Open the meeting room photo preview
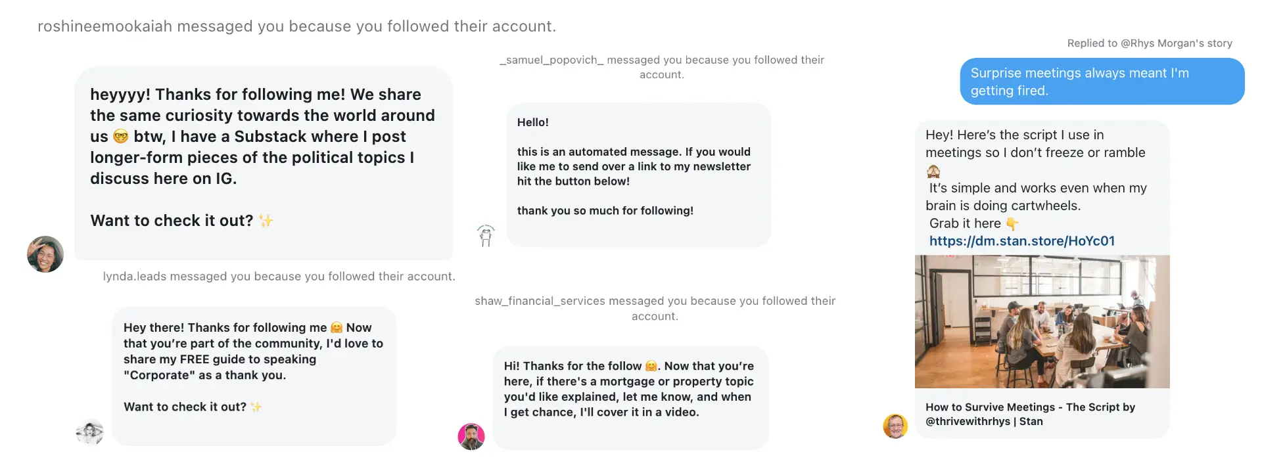The width and height of the screenshot is (1262, 473). click(x=1042, y=321)
